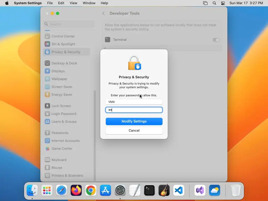This screenshot has width=268, height=201.
Task: Click System Settings icon in Dock
Action: pos(120,190)
